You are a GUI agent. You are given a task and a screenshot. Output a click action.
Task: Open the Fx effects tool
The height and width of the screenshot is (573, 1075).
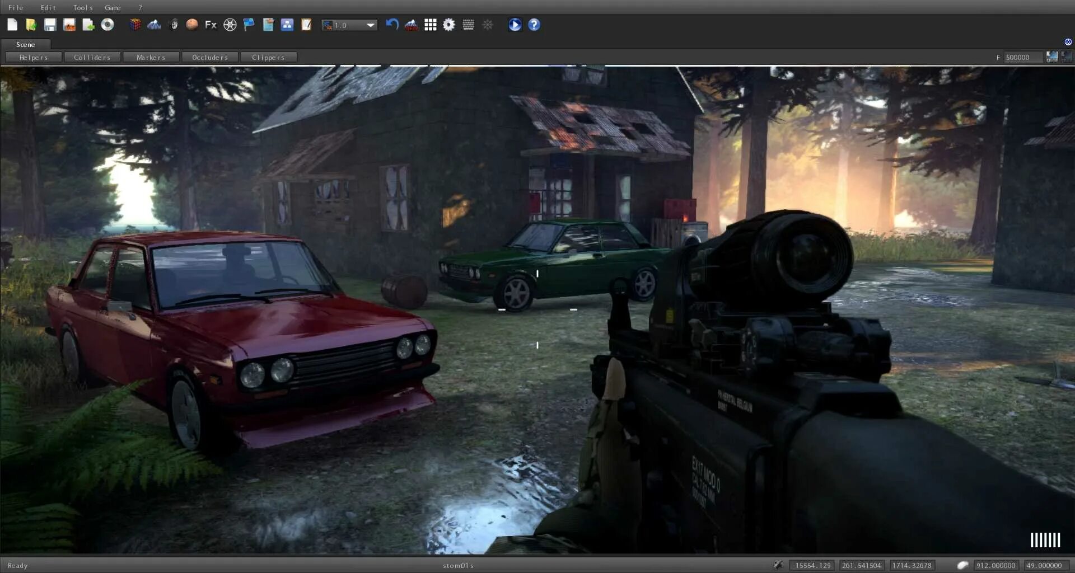tap(211, 25)
